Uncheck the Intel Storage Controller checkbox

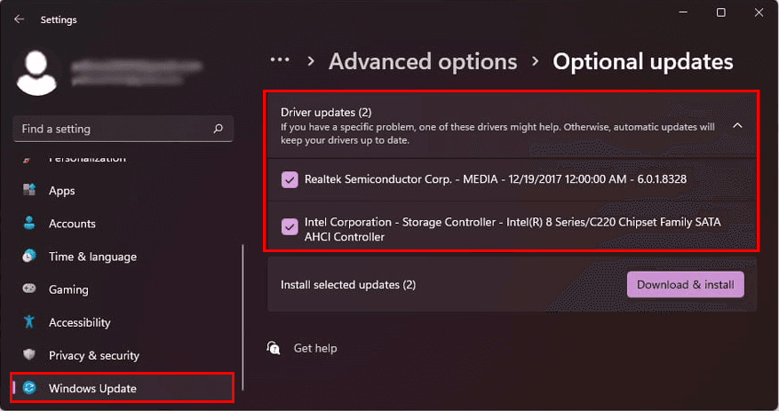click(290, 226)
